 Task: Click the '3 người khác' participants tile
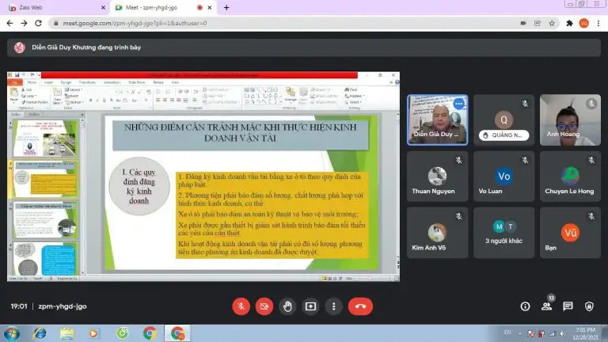coord(503,233)
